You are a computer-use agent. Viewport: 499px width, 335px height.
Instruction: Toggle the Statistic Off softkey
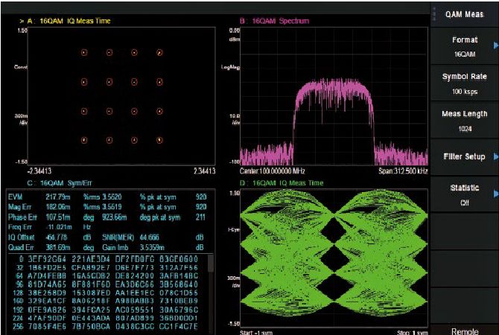tap(465, 194)
